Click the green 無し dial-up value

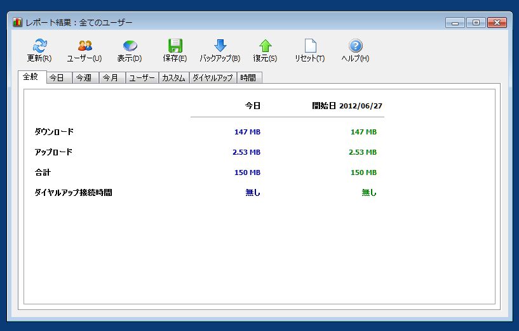click(x=369, y=192)
